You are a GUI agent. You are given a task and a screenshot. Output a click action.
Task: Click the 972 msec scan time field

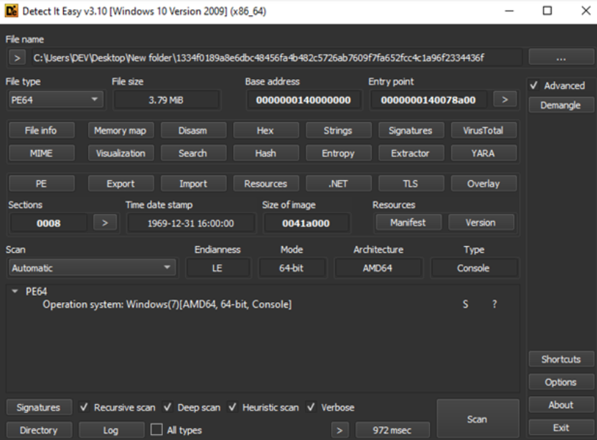pos(392,430)
